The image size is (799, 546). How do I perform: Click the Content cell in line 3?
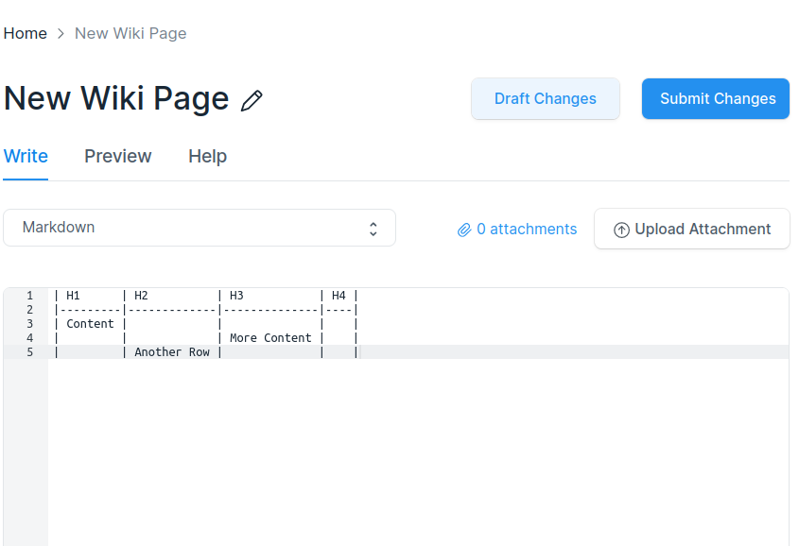pos(90,324)
